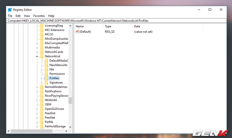Select the NewNetworks folder icon
This screenshot has height=138, width=232.
point(46,65)
